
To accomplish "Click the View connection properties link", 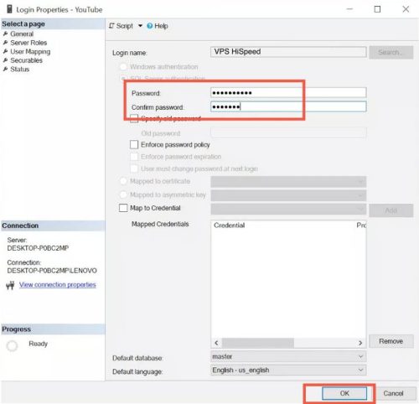I will click(58, 285).
